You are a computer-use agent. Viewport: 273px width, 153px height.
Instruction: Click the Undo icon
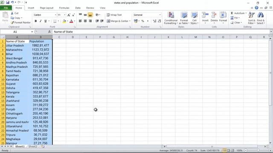click(x=12, y=3)
